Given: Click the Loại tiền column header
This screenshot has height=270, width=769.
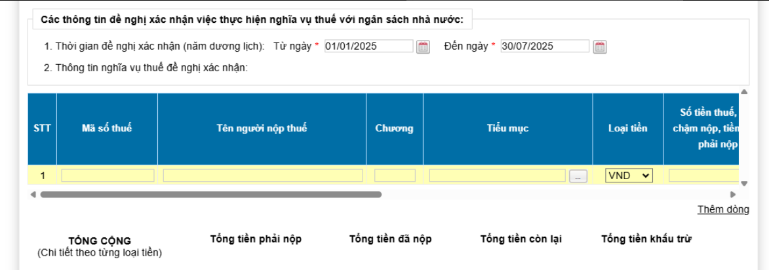Looking at the screenshot, I should coord(627,128).
